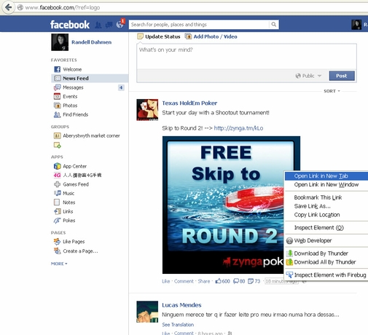Click See Translation under Lucas Mendes post
Viewport: 368px width, 335px height.
178,325
